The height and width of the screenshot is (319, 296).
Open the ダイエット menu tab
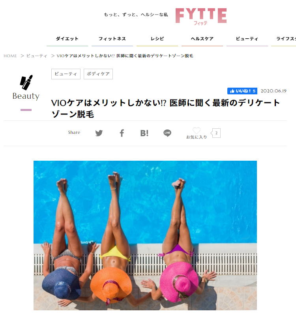67,39
